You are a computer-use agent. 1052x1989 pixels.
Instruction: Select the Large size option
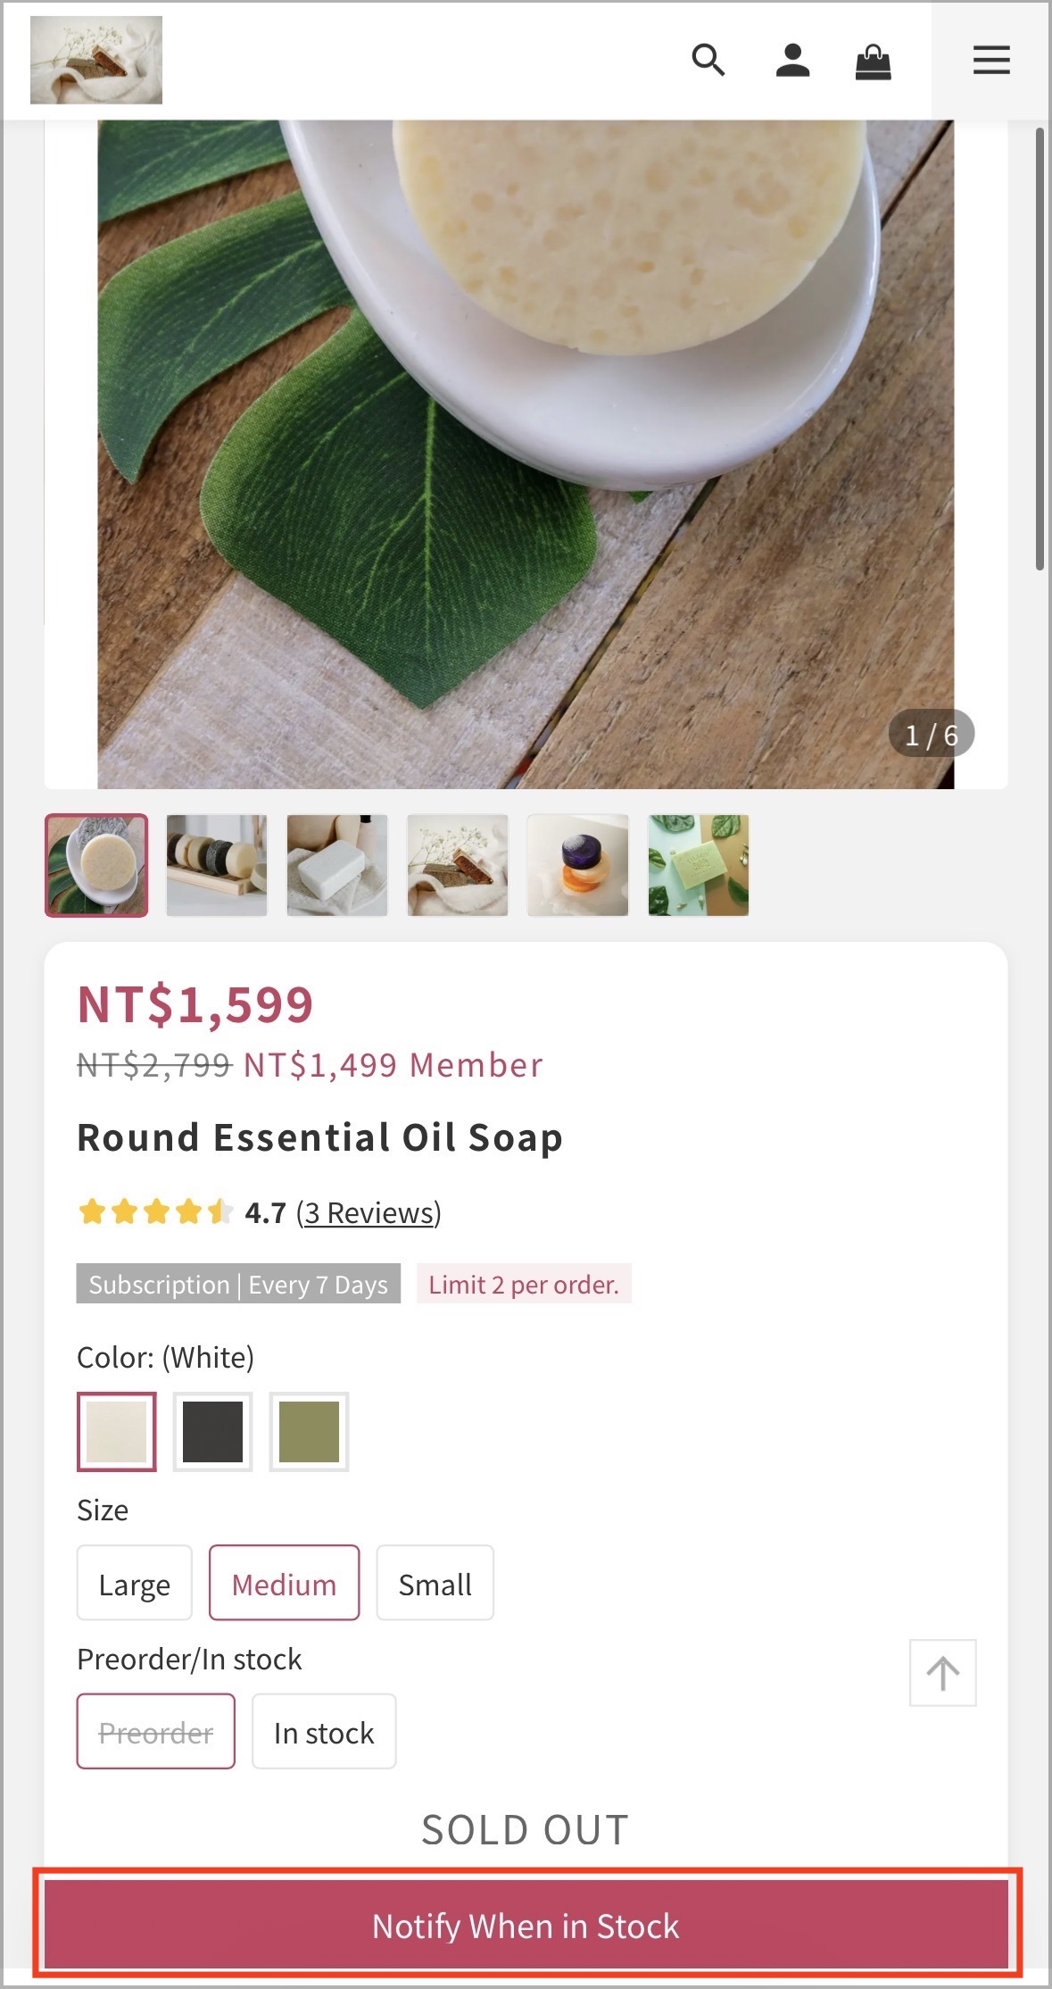135,1583
